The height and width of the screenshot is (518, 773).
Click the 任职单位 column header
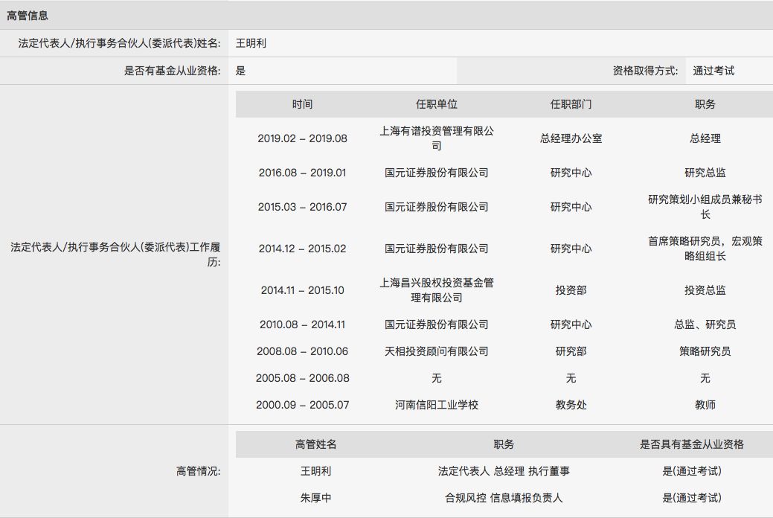[x=436, y=104]
